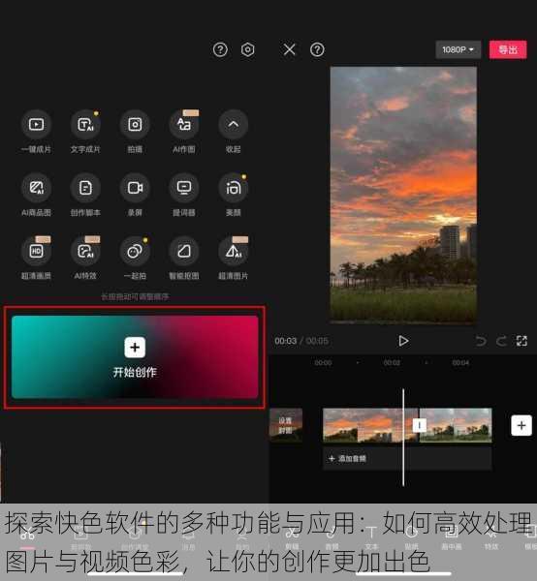This screenshot has height=581, width=537.
Task: Open the 一起拍 duet shooting tool
Action: pos(135,251)
